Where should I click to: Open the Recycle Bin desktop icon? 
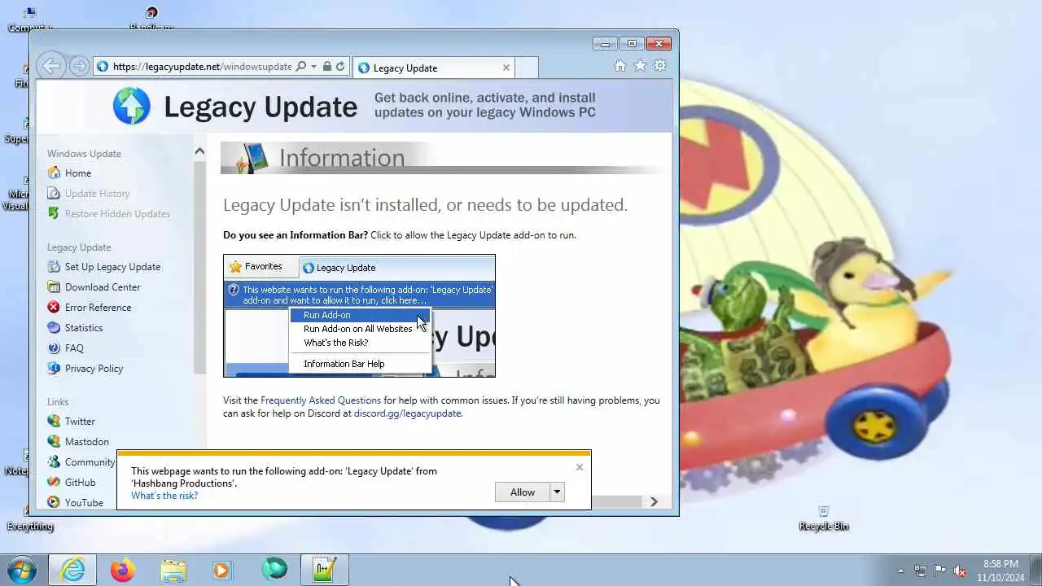coord(824,518)
